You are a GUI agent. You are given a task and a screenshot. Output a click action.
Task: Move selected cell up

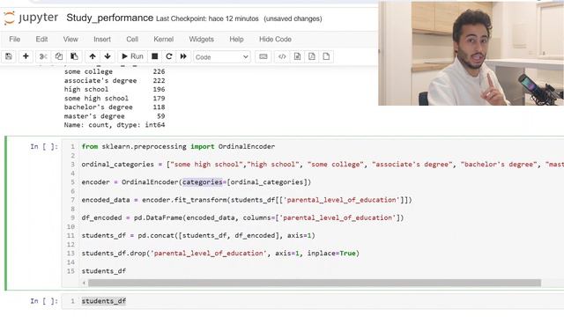coord(93,56)
